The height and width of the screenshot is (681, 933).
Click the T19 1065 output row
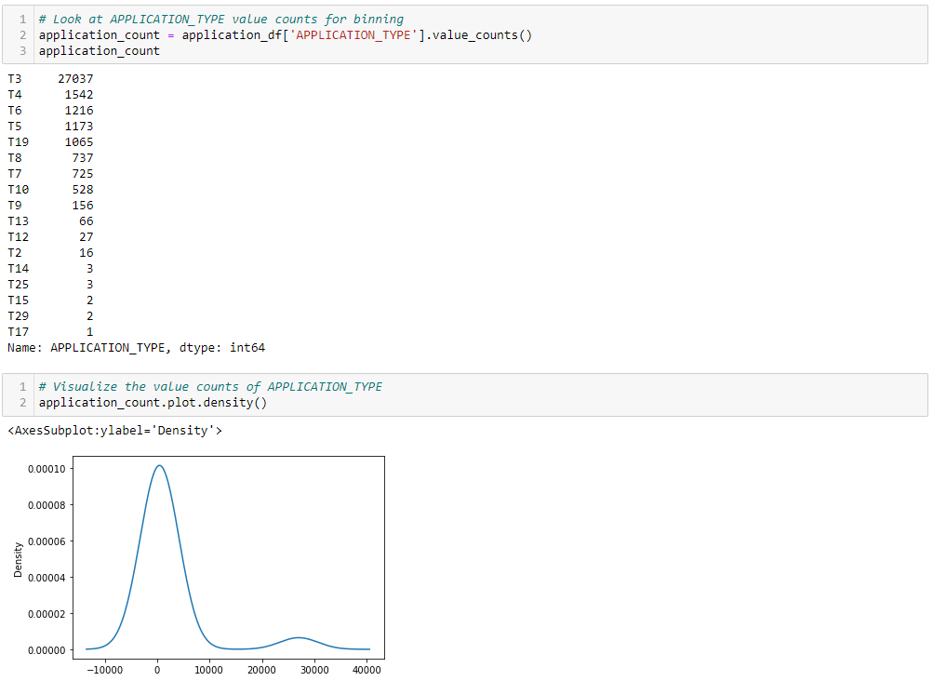pos(50,141)
